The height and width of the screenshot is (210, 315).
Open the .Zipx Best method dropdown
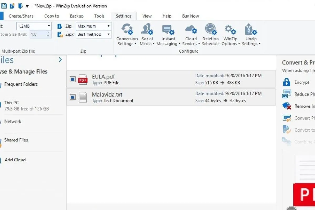(108, 34)
